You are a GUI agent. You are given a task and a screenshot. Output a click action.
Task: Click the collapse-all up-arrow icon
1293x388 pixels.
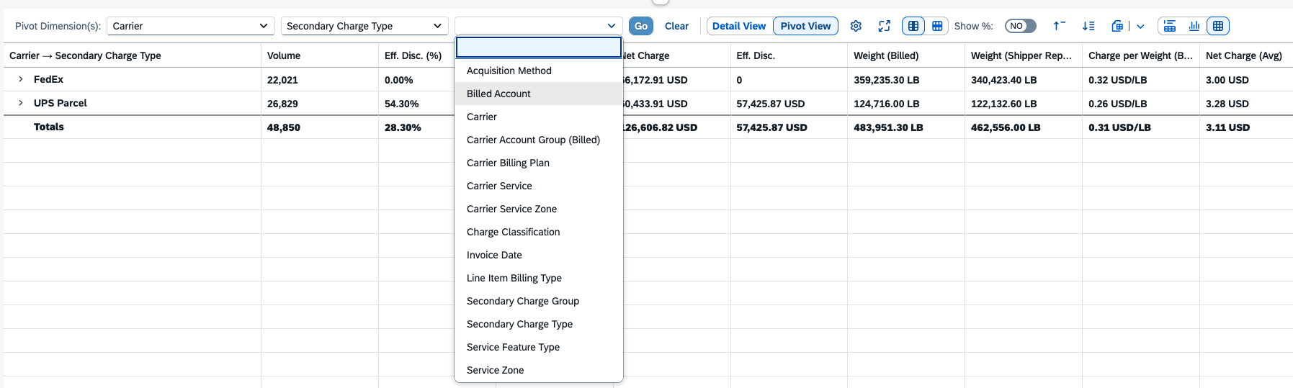[1059, 26]
